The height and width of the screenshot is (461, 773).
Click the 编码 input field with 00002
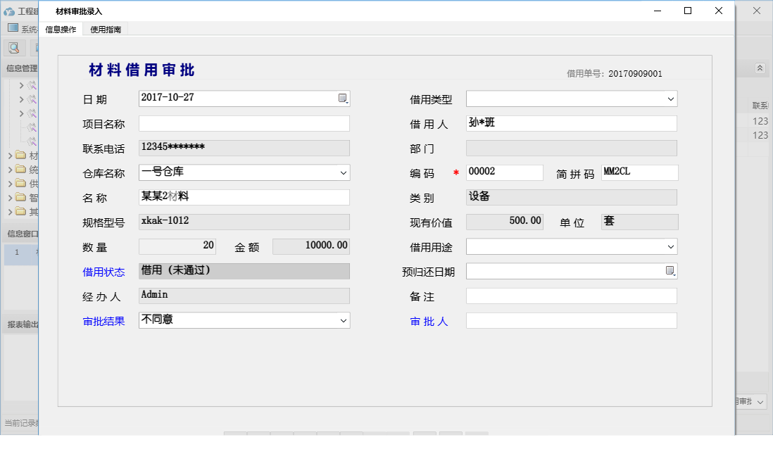(504, 172)
